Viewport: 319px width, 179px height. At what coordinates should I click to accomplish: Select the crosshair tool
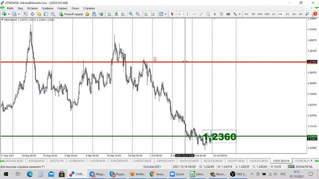tap(179, 14)
